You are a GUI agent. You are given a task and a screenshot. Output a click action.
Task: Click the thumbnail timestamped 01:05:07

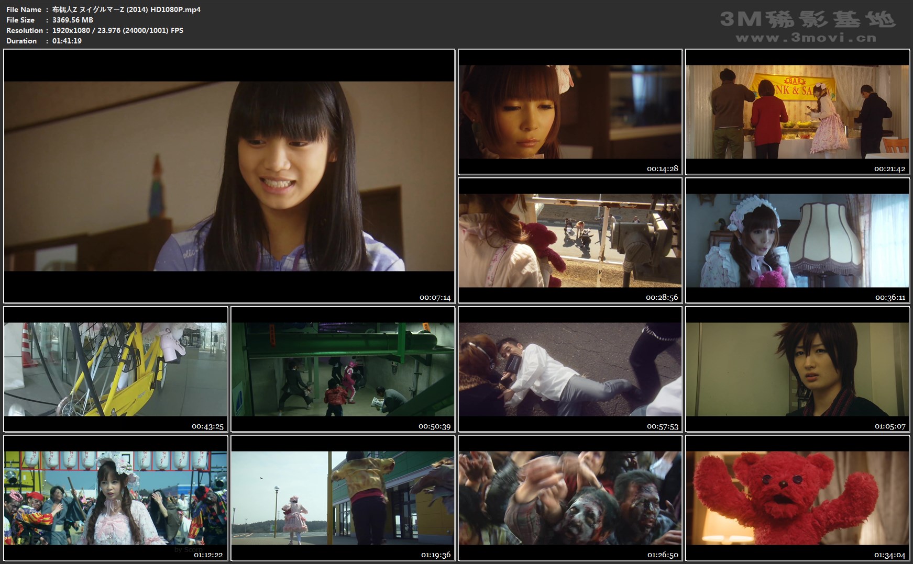(x=797, y=369)
